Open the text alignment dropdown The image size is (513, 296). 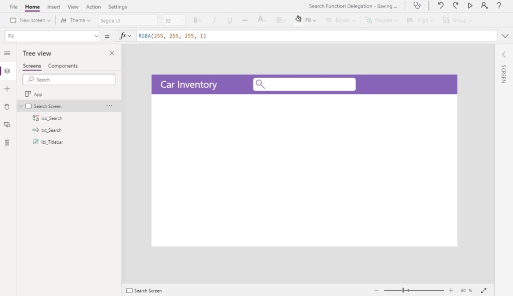(281, 20)
